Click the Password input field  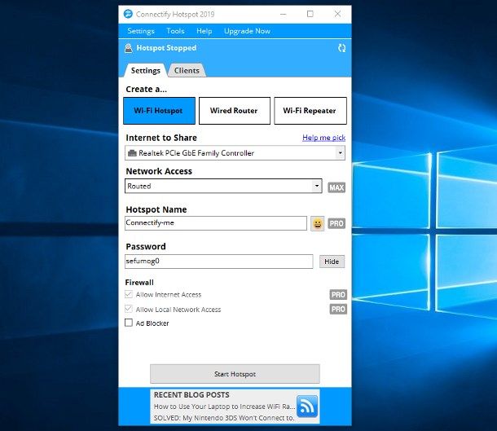[218, 262]
